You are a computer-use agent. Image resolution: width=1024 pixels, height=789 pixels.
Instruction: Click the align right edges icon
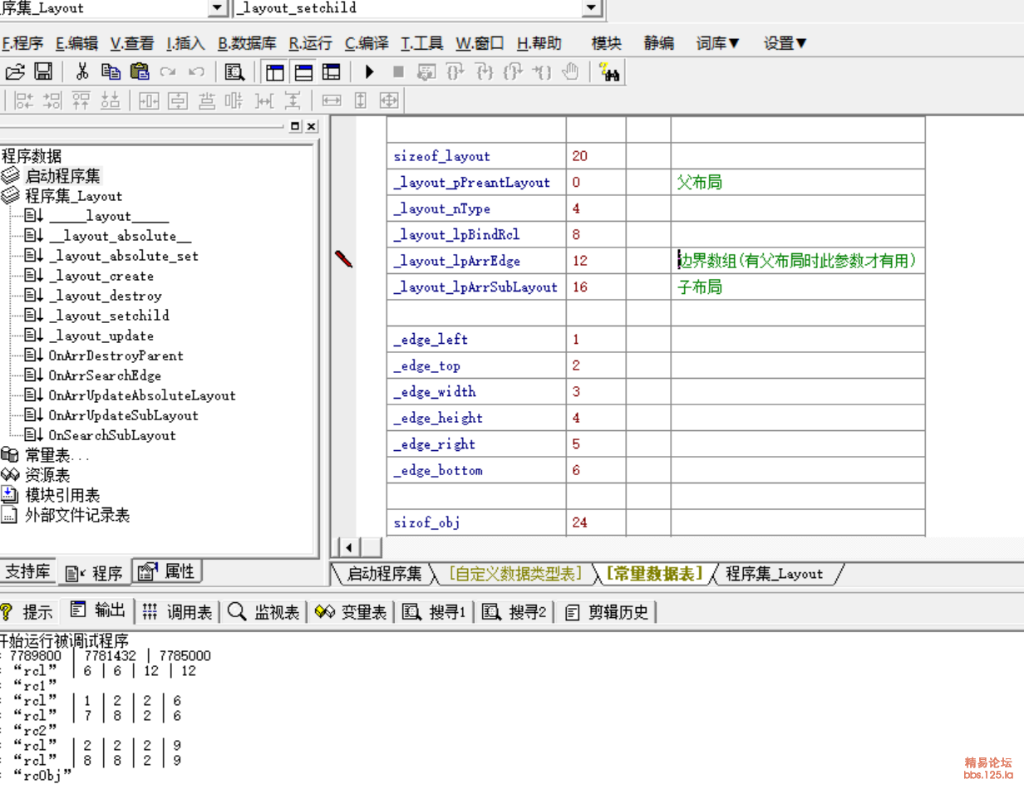[52, 101]
